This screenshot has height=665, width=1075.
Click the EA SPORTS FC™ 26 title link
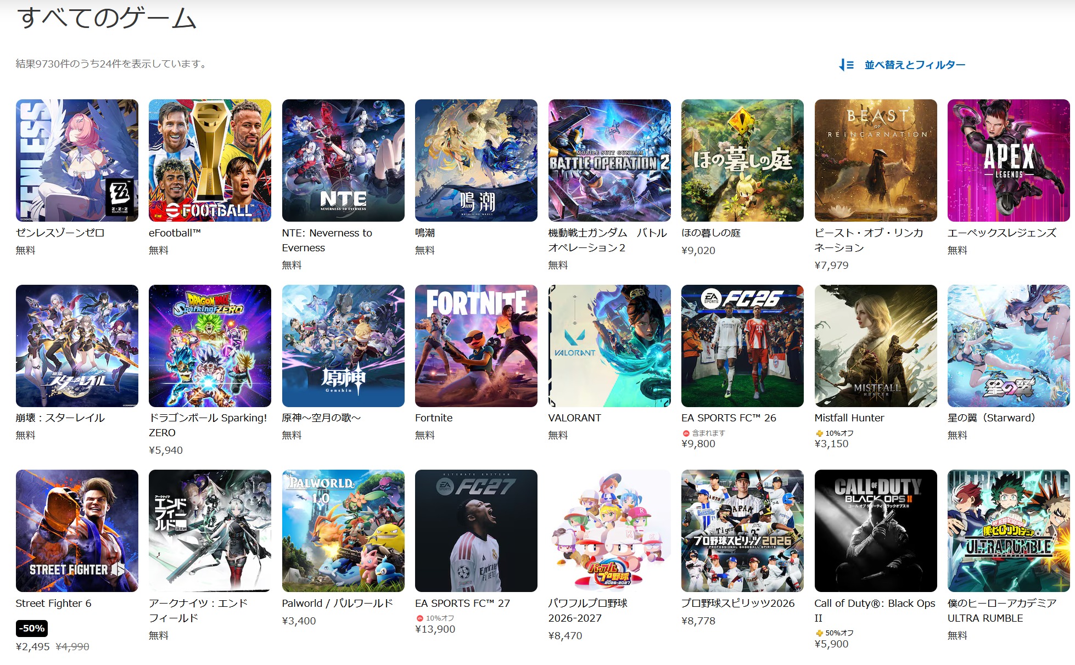click(729, 418)
